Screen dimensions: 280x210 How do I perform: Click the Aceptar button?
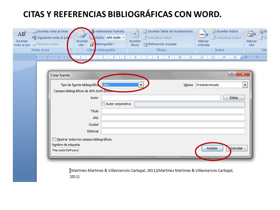click(212, 148)
